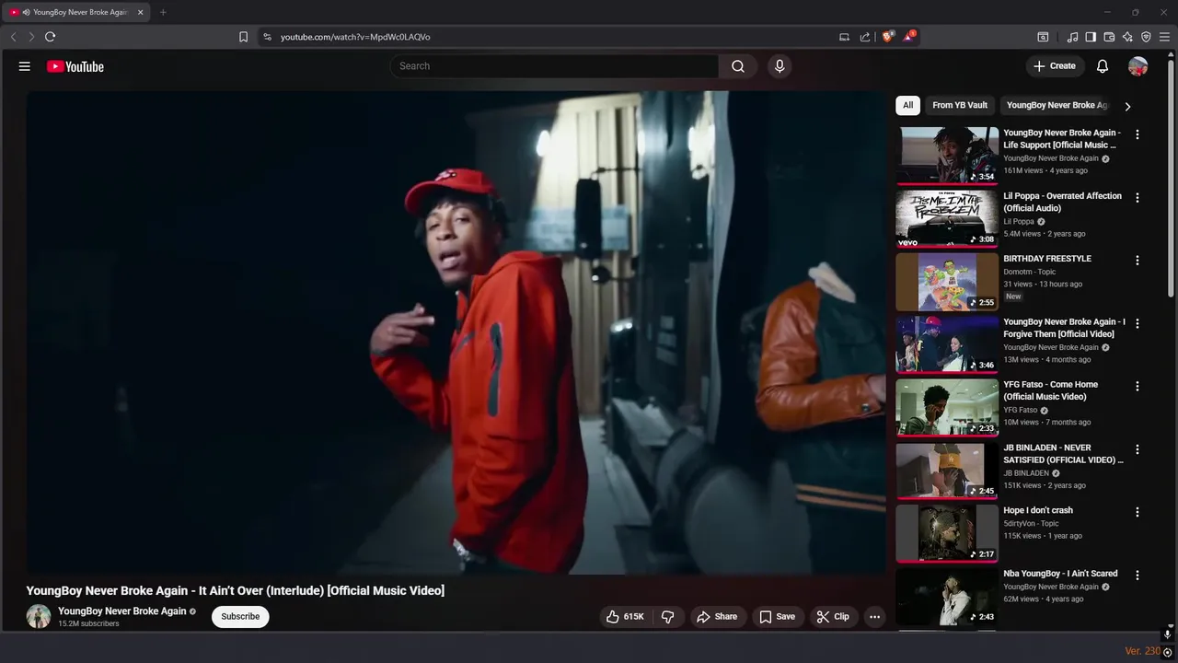Open YoungBoy Never Broke Again channel name

pos(121,611)
